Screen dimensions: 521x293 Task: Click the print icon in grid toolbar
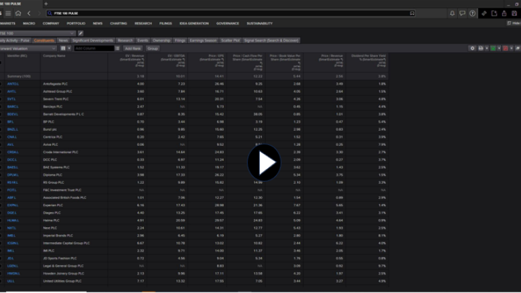[x=481, y=48]
